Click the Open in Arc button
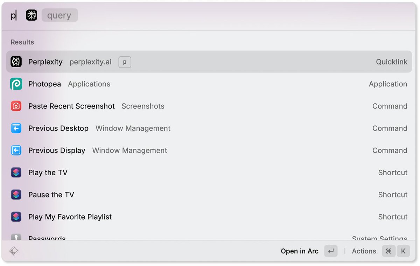Viewport: 420px width, 266px height. click(300, 251)
